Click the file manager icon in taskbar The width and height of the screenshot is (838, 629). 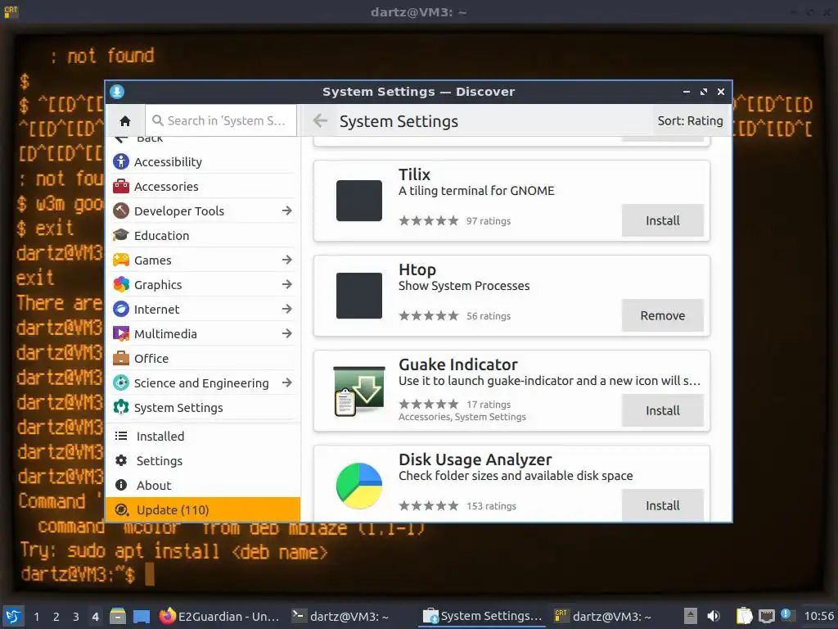[x=118, y=617]
